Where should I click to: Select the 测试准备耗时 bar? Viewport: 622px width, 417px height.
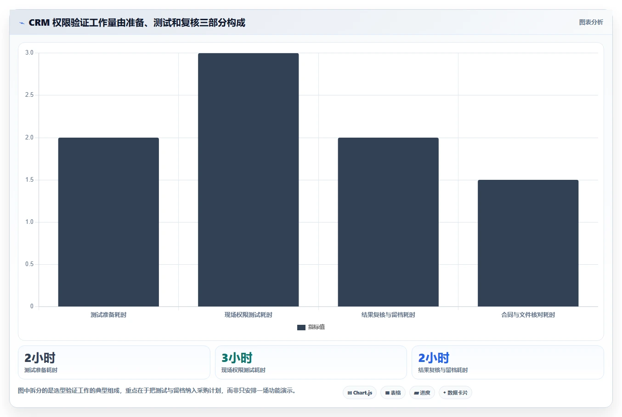click(x=108, y=222)
